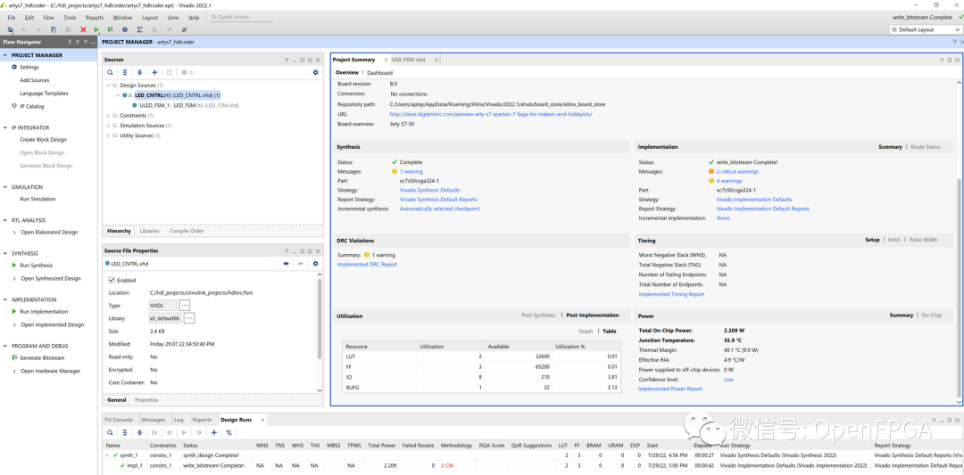Expand Open Elaborated Design in Flow Navigator
The image size is (964, 475).
[x=15, y=232]
